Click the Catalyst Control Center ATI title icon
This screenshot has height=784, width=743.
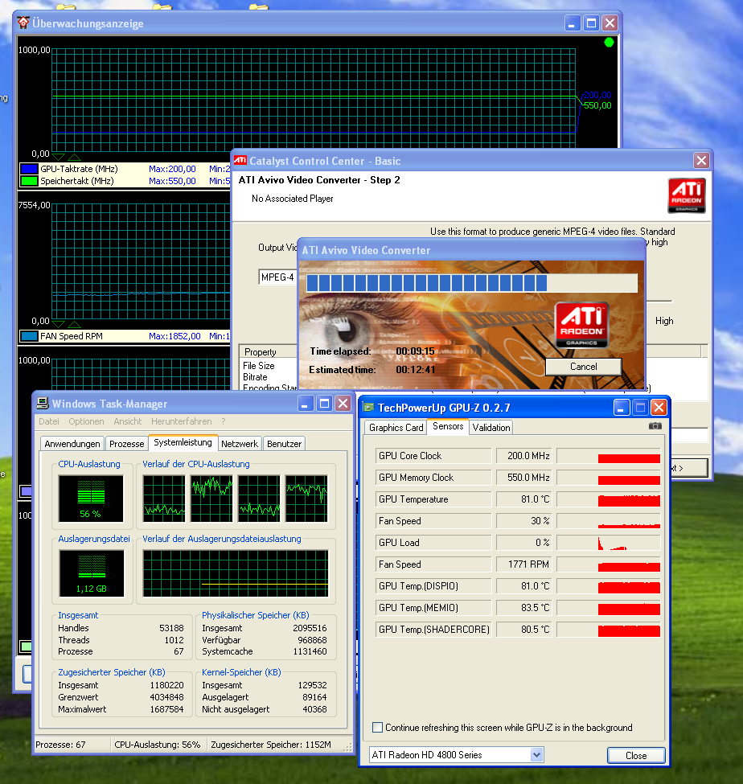click(x=240, y=161)
